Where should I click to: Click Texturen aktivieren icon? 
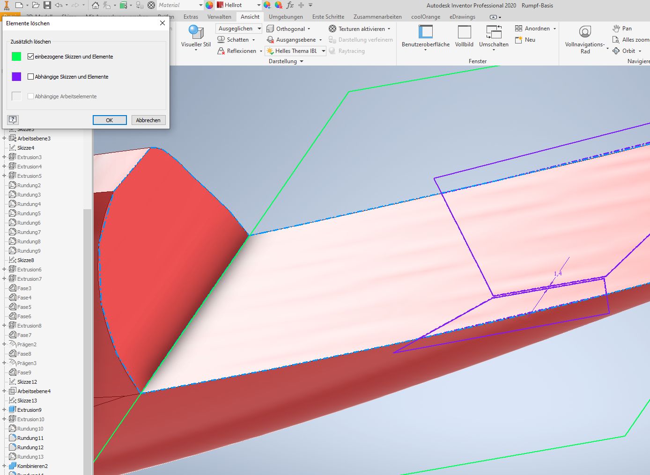click(332, 29)
